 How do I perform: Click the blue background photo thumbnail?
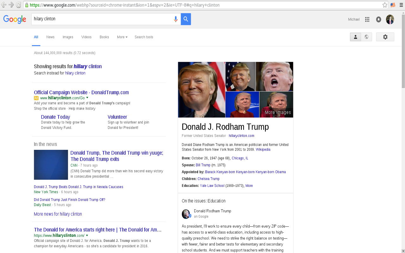tap(242, 105)
